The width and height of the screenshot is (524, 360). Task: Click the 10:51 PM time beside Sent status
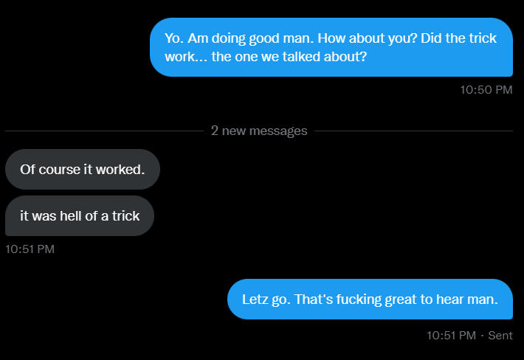(451, 336)
